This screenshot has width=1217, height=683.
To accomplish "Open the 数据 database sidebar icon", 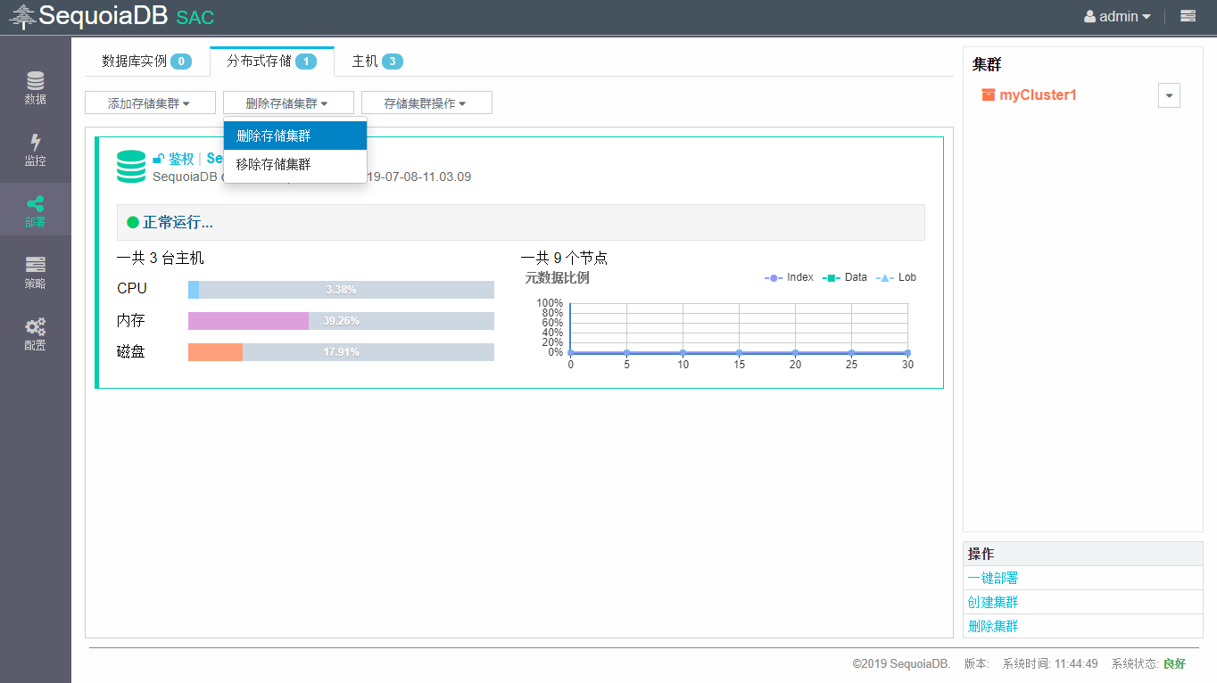I will [x=36, y=80].
